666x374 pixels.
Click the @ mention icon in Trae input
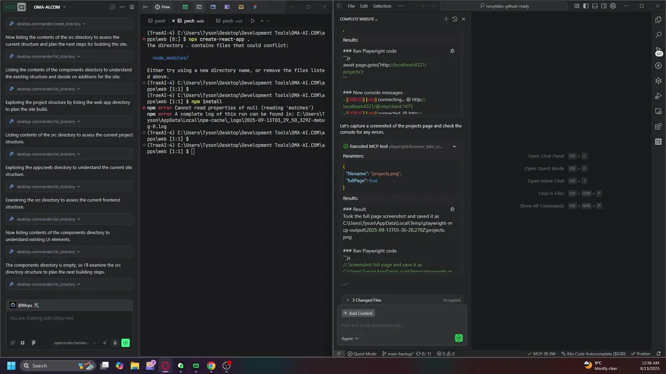point(12,343)
